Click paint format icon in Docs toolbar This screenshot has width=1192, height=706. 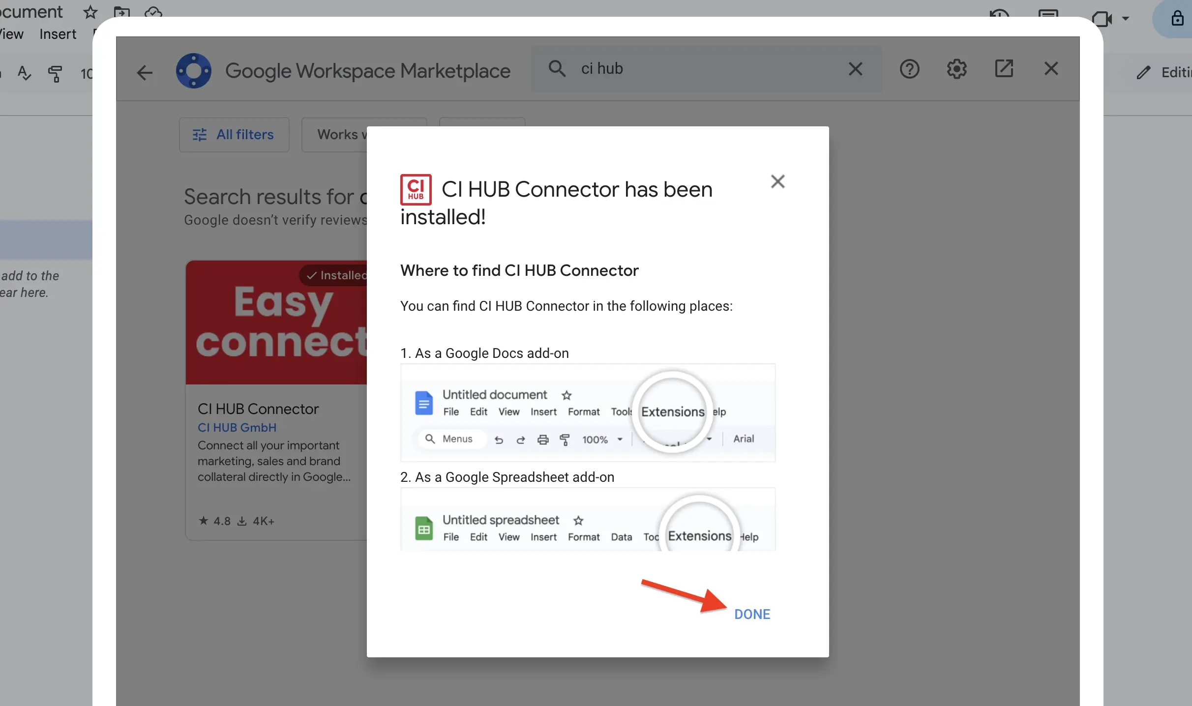(55, 74)
